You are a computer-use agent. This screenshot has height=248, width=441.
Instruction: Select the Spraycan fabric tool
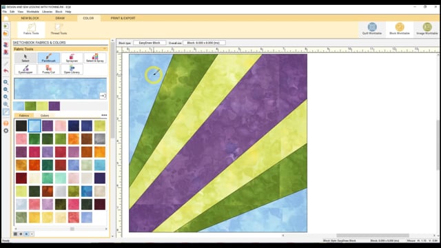pyautogui.click(x=72, y=58)
